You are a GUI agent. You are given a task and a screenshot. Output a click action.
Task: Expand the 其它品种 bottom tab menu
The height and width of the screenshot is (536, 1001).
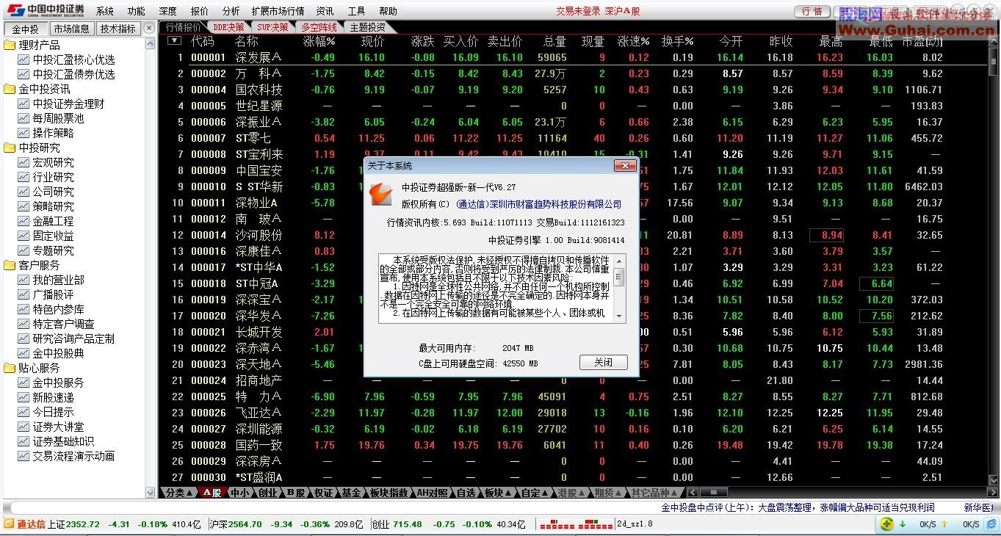coord(654,493)
